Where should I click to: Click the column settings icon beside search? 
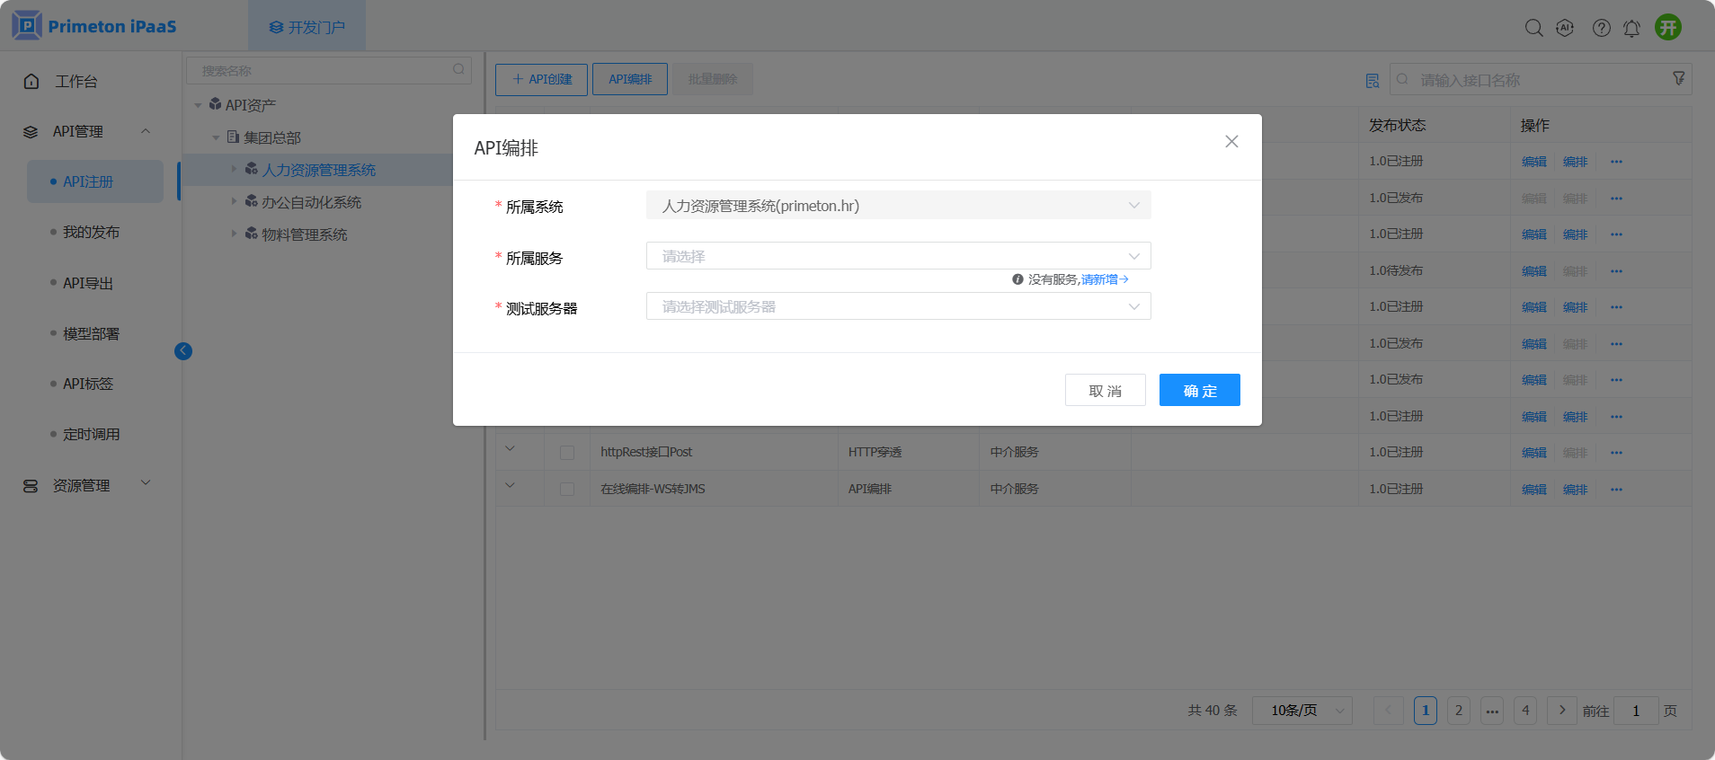[1373, 81]
